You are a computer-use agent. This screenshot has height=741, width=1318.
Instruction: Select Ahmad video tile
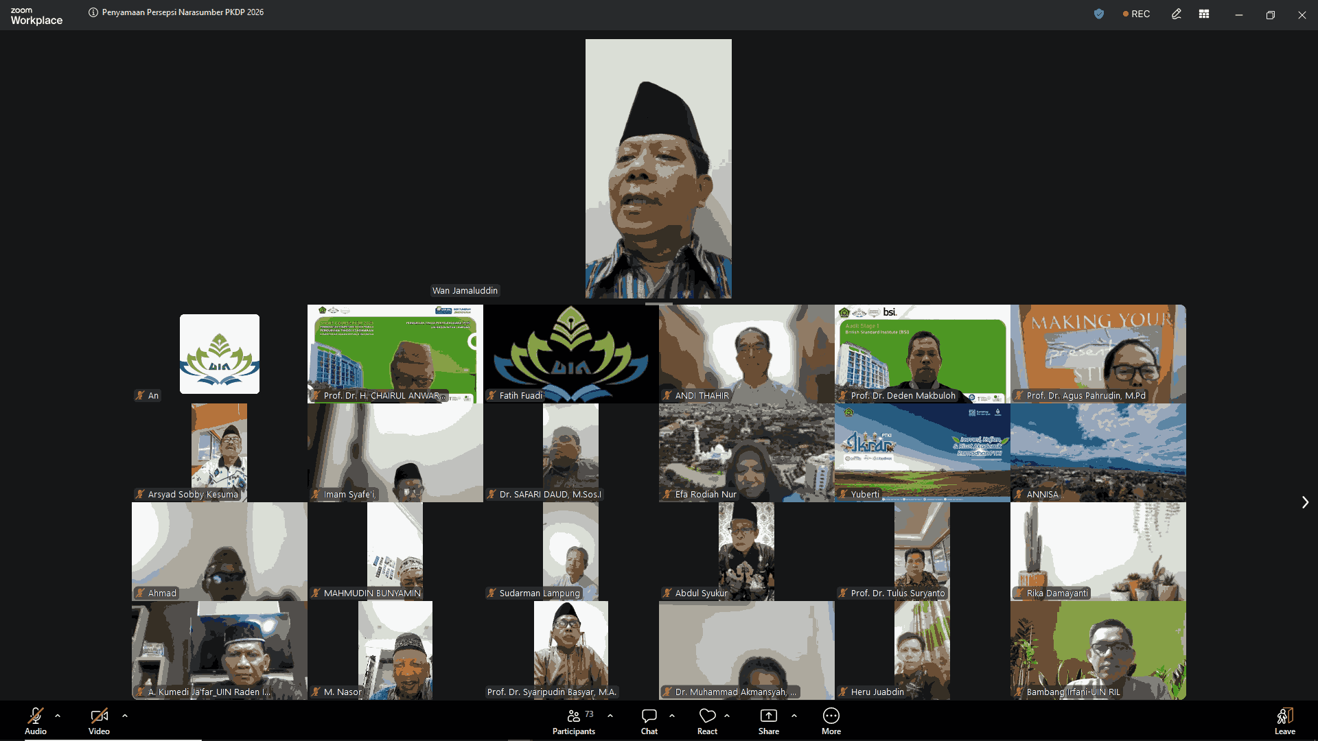[x=220, y=552]
